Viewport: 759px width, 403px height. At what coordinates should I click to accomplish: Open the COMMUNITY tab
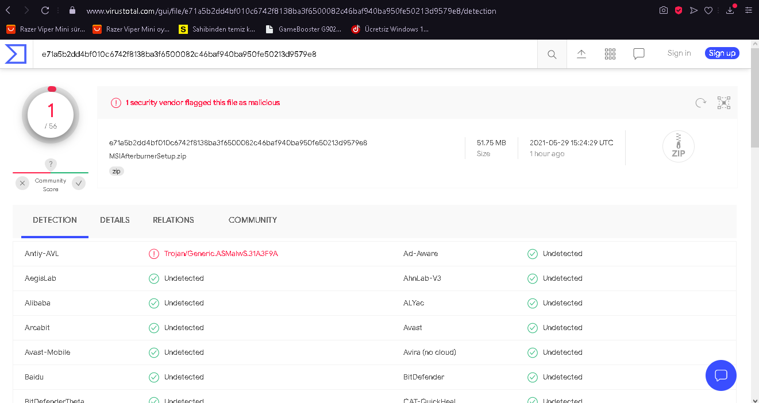(253, 220)
